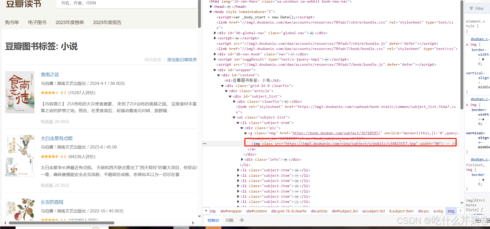Click the left arrow of the page's horizontal scrollbar
Image resolution: width=490 pixels, height=229 pixels.
click(x=5, y=223)
